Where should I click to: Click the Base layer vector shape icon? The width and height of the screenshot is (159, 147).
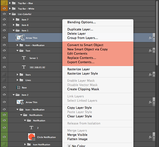click(18, 87)
